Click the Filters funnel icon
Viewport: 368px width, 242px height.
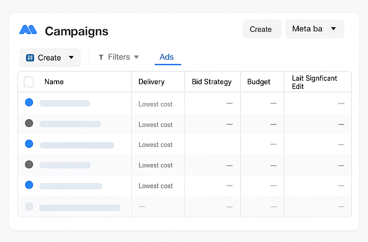click(101, 57)
